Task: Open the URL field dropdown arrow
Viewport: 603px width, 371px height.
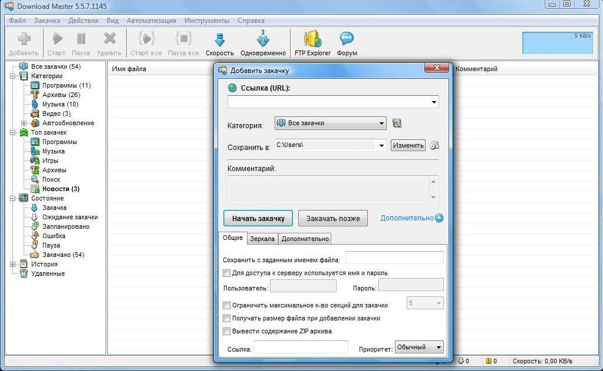Action: (434, 102)
